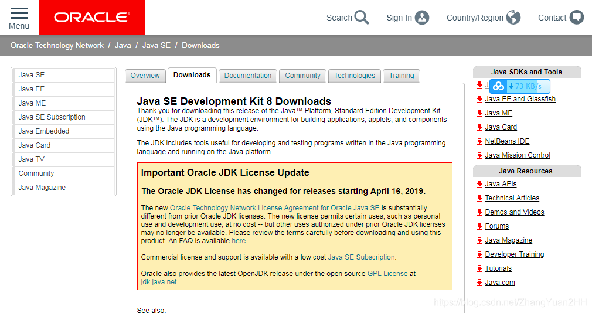The width and height of the screenshot is (592, 313).
Task: Click download arrow icon beside Tutorials
Action: 479,268
